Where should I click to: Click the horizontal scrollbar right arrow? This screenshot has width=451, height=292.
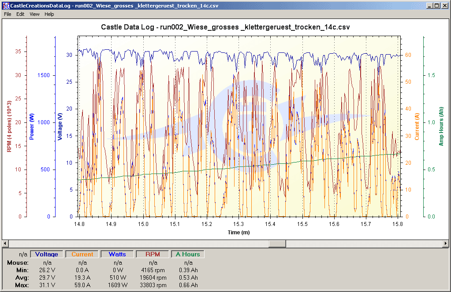446,244
